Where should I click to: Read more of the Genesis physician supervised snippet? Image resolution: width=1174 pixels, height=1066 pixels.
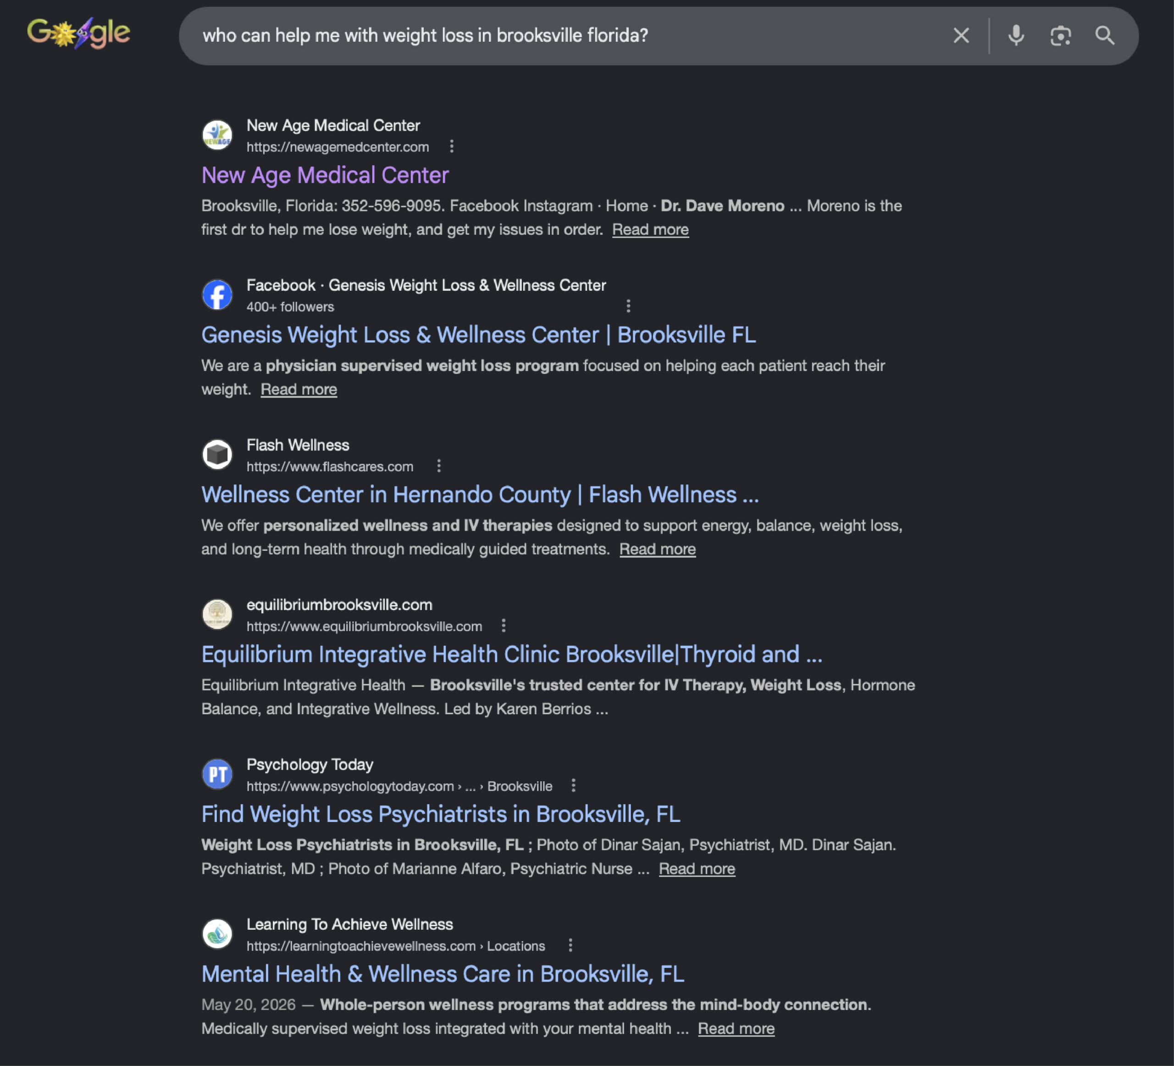[298, 389]
